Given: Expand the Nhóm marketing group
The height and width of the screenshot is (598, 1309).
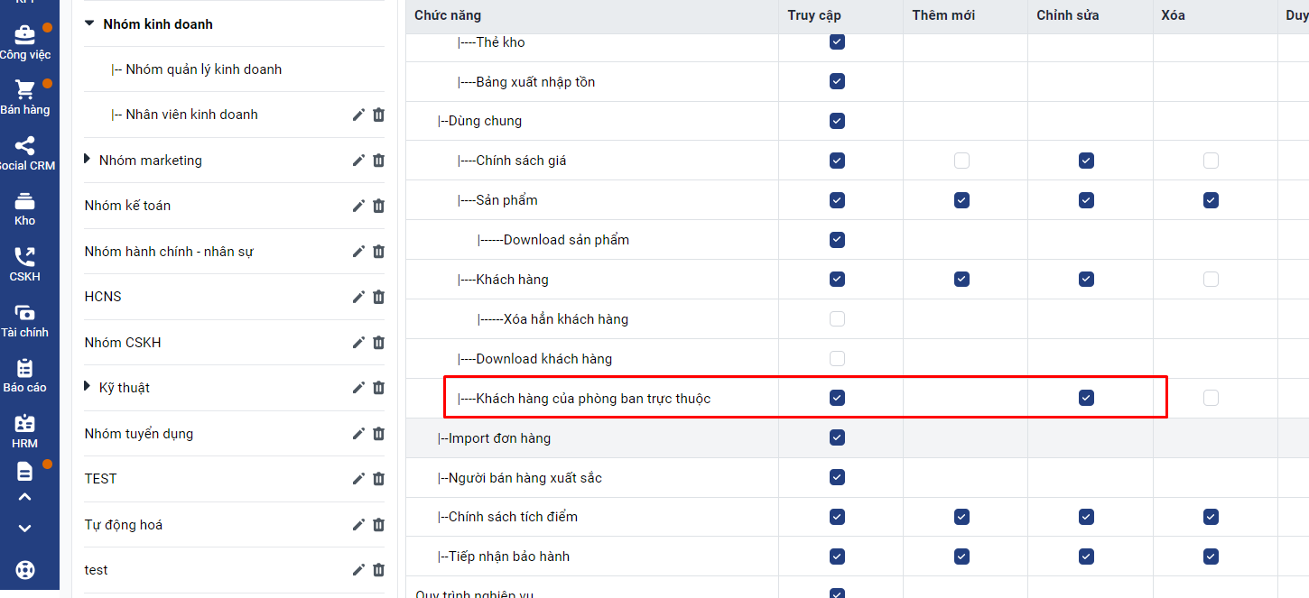Looking at the screenshot, I should tap(88, 160).
